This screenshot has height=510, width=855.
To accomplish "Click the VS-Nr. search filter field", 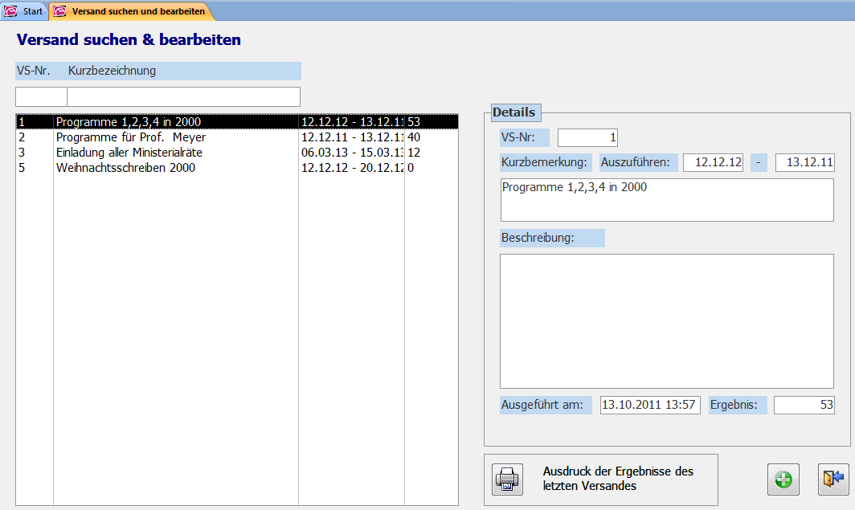I will click(41, 97).
